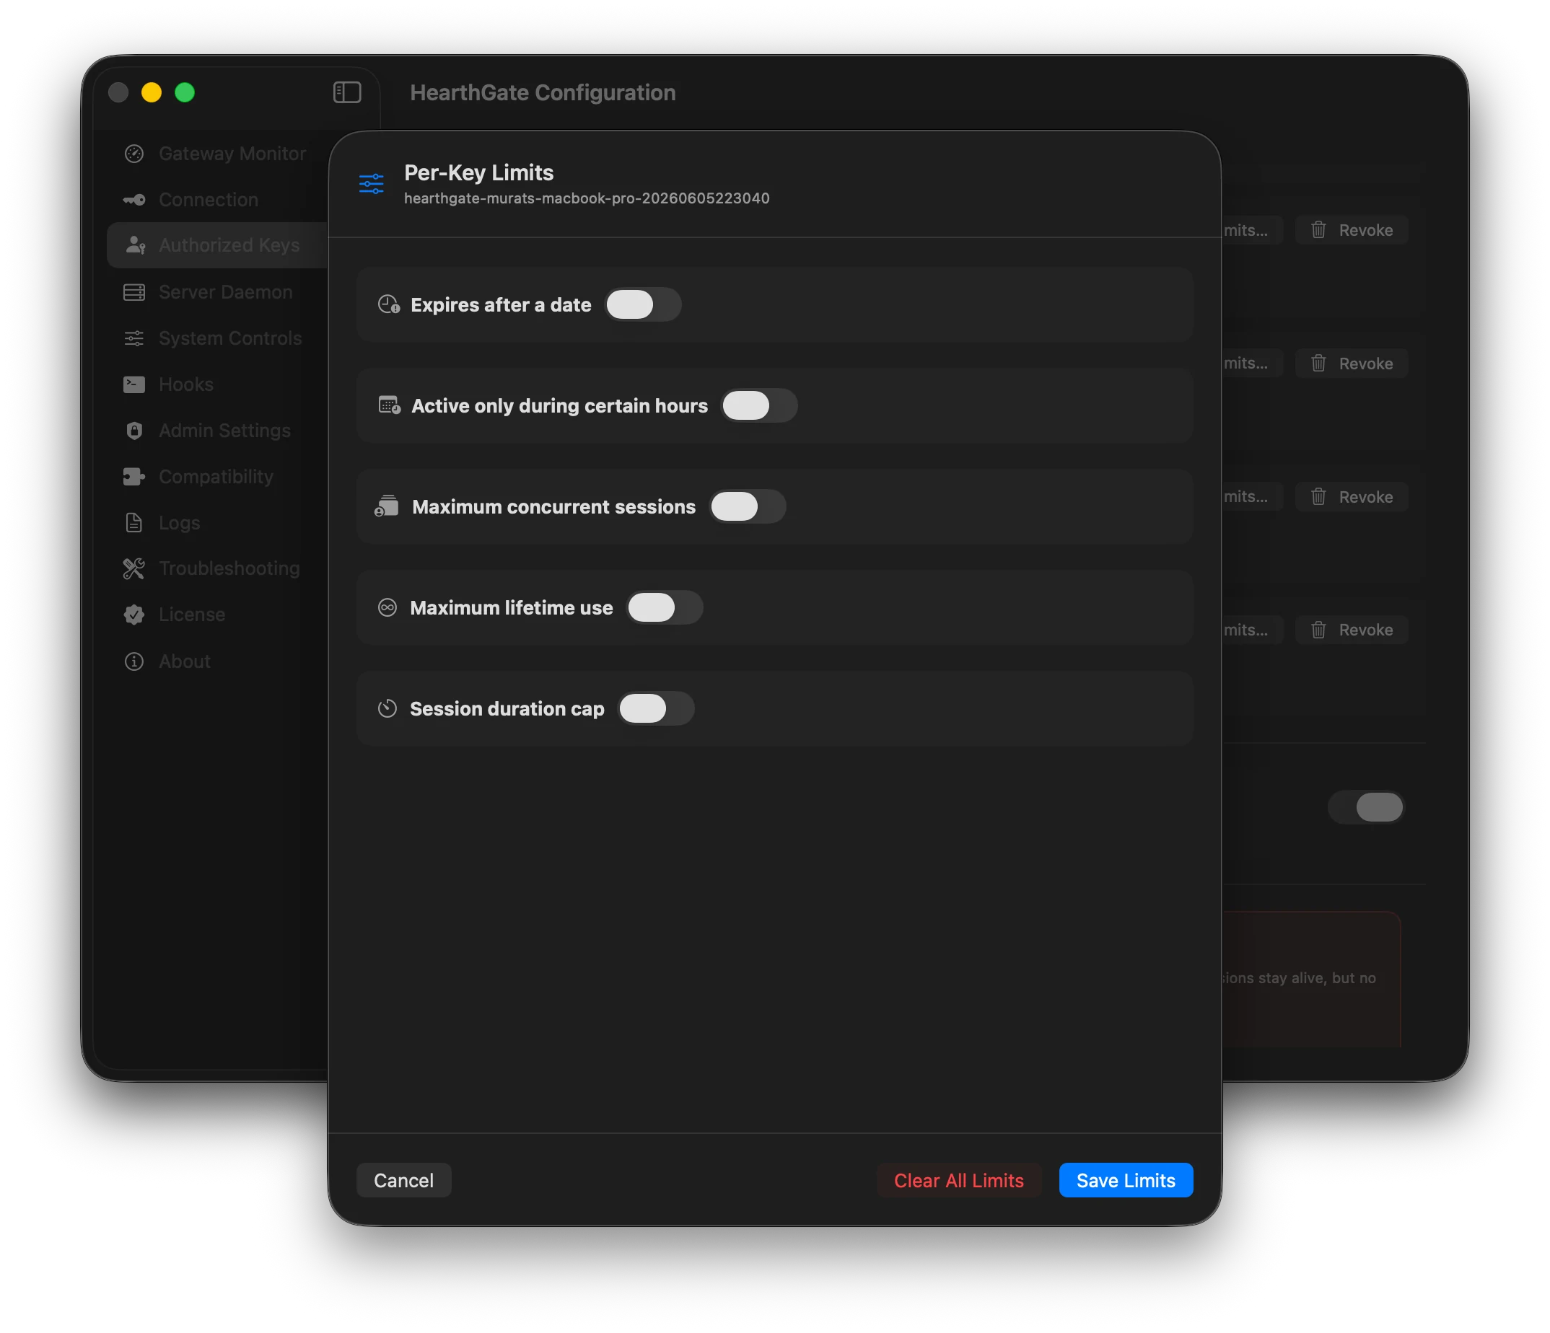Click the second partially hidden Limits button

pyautogui.click(x=1252, y=364)
